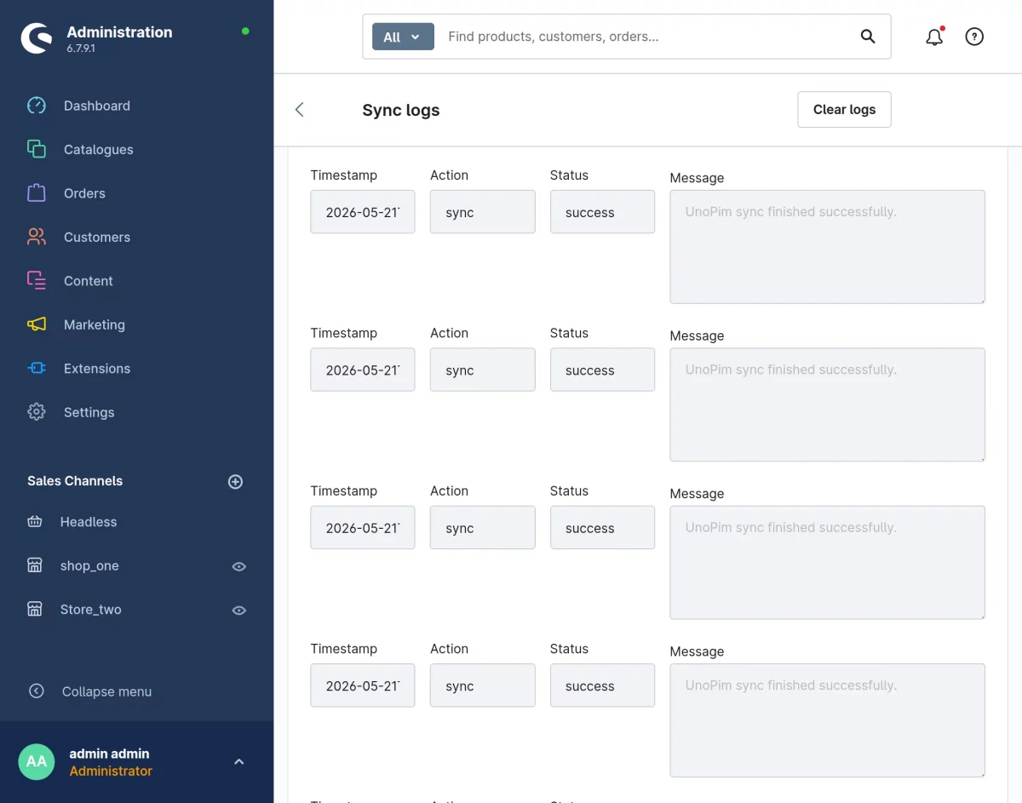Screen dimensions: 1022x803
Task: Click the Customers people icon
Action: 36,237
